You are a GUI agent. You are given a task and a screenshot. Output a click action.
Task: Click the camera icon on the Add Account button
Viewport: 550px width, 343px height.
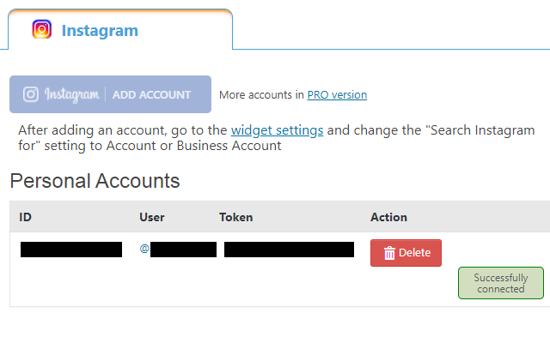(31, 94)
